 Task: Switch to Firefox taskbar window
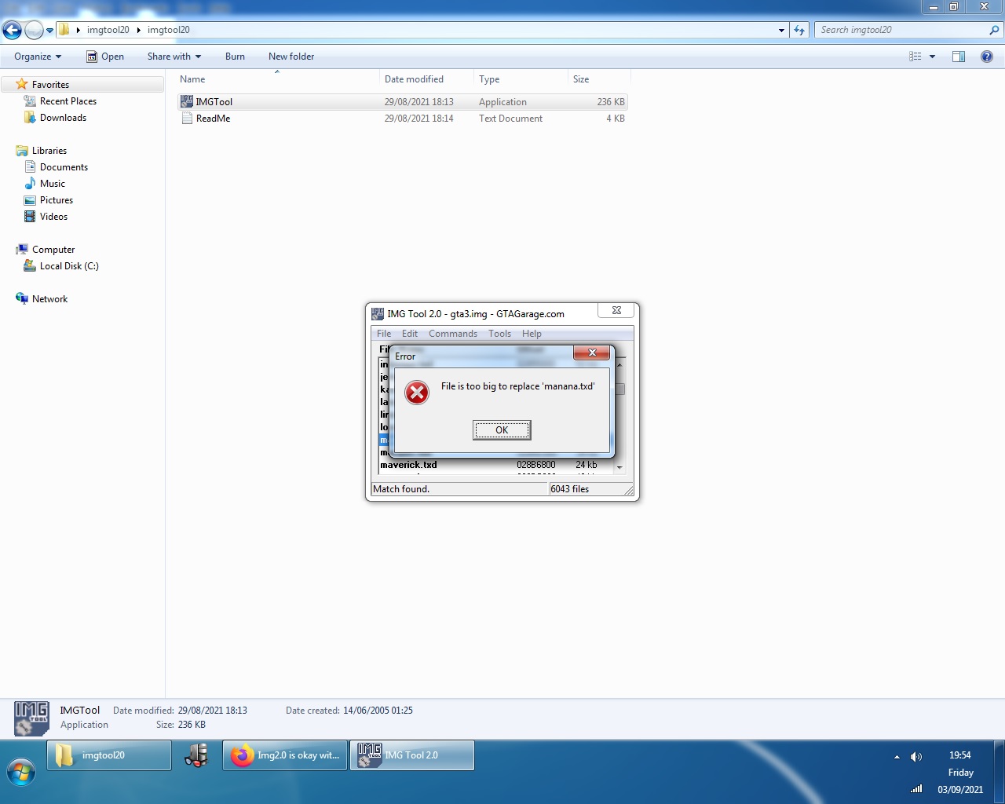coord(285,755)
